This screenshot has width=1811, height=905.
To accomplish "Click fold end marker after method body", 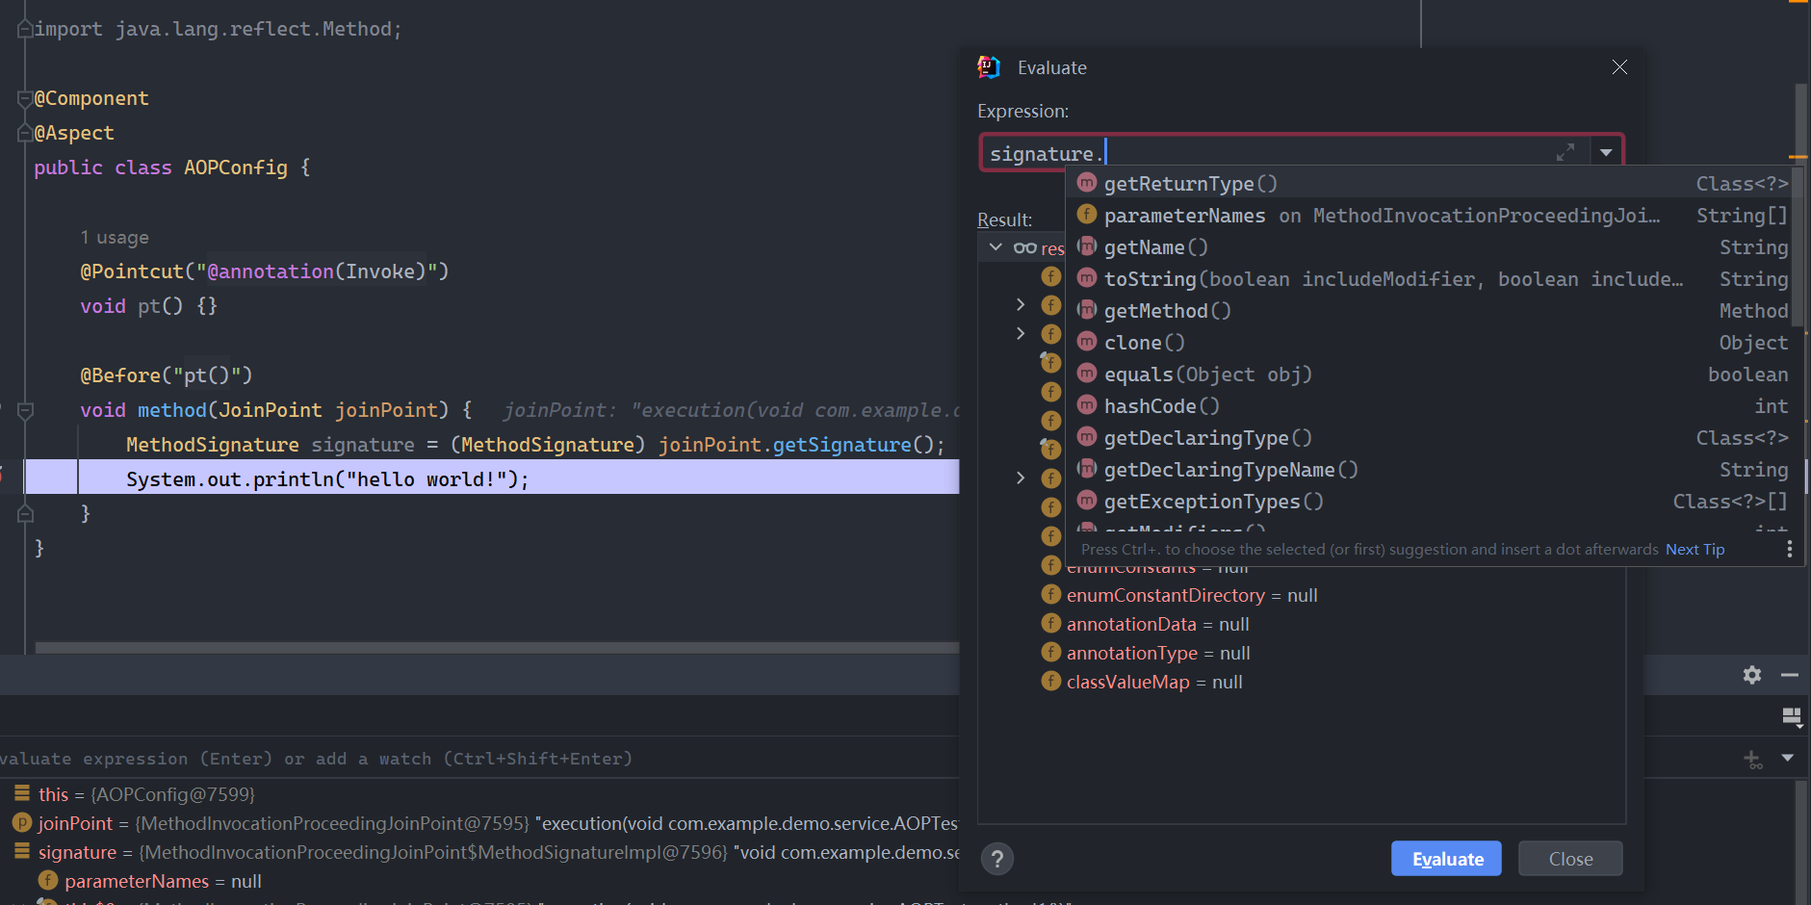I will pyautogui.click(x=26, y=514).
